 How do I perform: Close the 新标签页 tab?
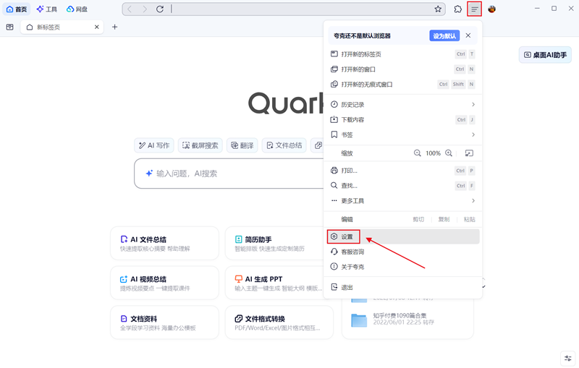click(x=97, y=27)
